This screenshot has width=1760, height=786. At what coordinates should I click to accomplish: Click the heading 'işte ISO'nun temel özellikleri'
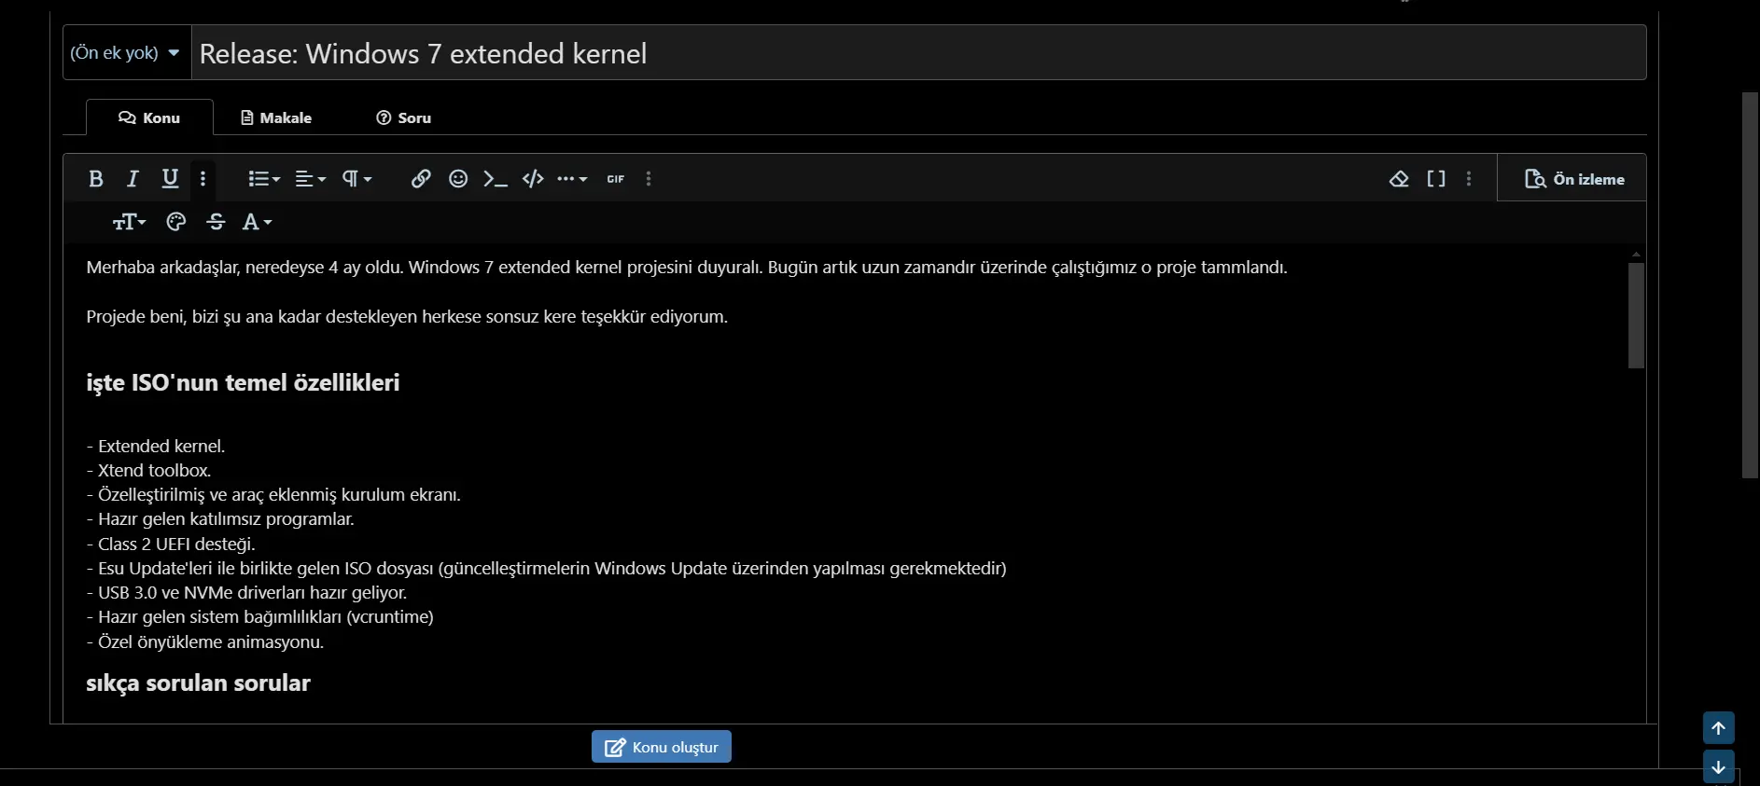tap(243, 383)
